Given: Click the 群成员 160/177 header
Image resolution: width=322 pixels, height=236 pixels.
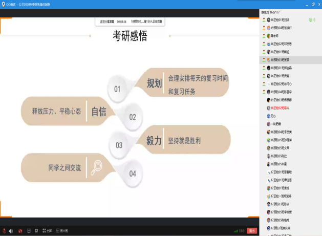Looking at the screenshot, I should click(270, 12).
